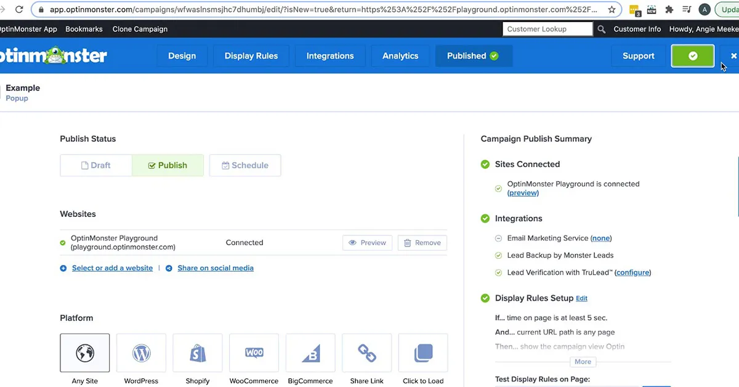739x387 pixels.
Task: Click the Customer Lookup input field
Action: click(x=547, y=29)
